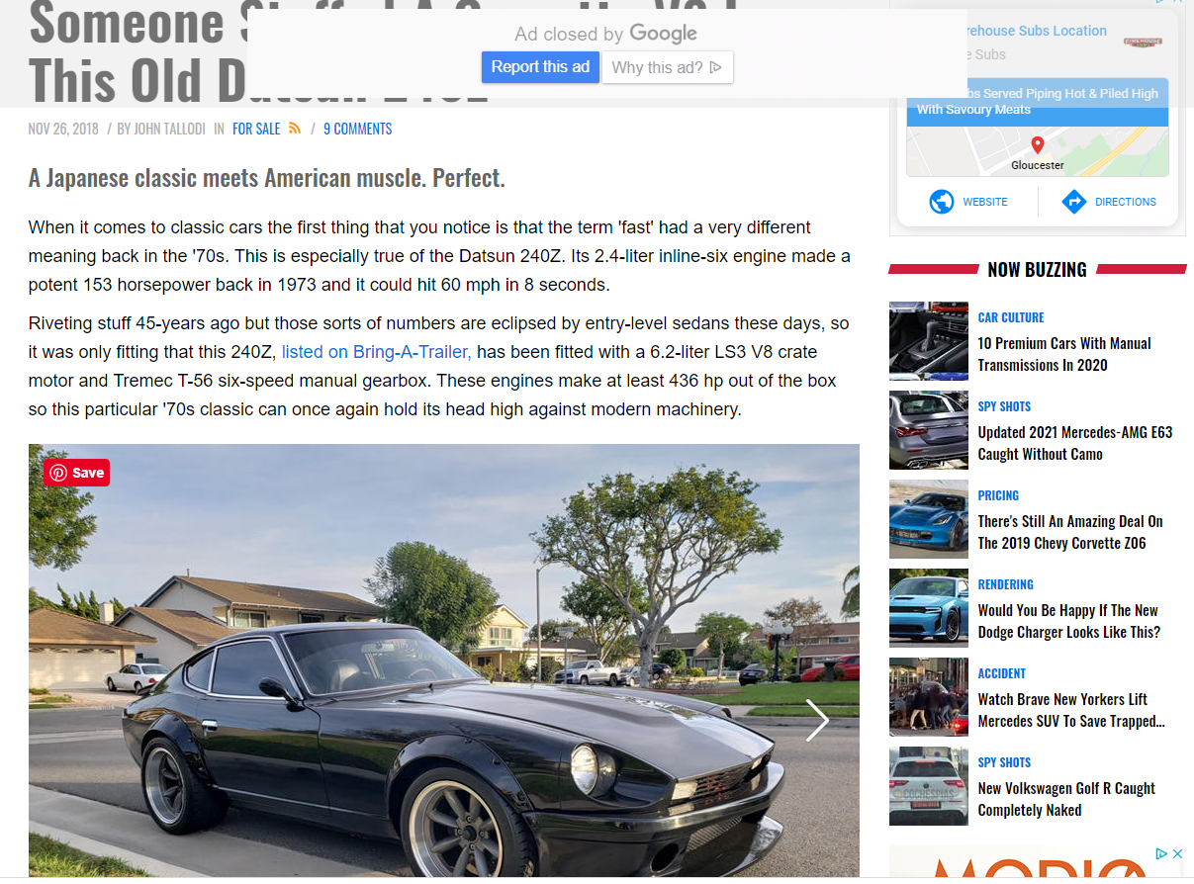Click the AdChoices icon on bottom ad
The height and width of the screenshot is (884, 1194).
coord(1162,853)
